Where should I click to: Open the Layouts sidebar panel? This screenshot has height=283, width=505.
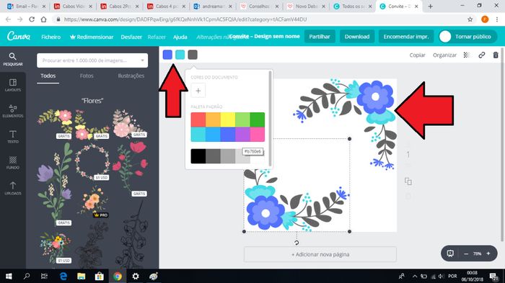[12, 85]
